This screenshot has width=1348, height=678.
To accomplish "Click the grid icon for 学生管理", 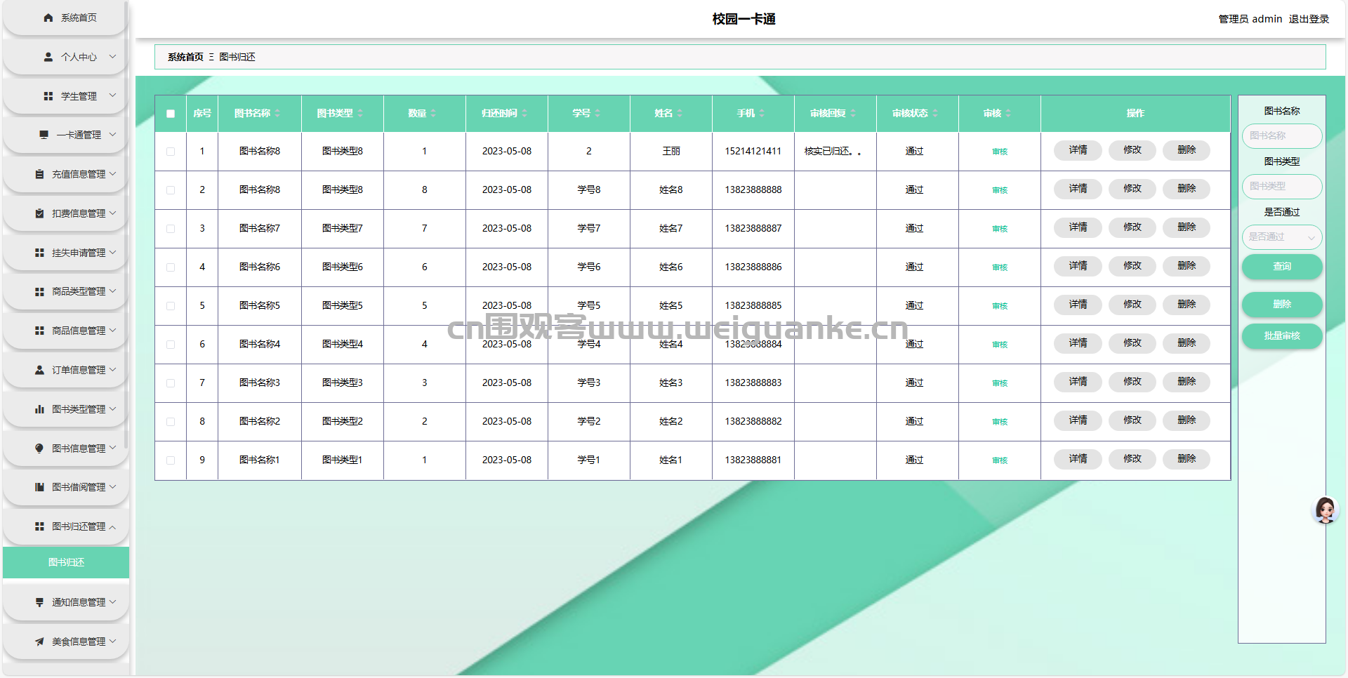I will 48,96.
